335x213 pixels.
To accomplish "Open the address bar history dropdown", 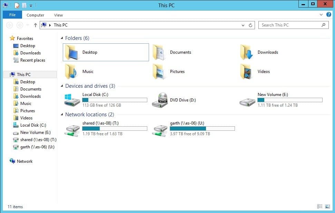I will pos(243,25).
